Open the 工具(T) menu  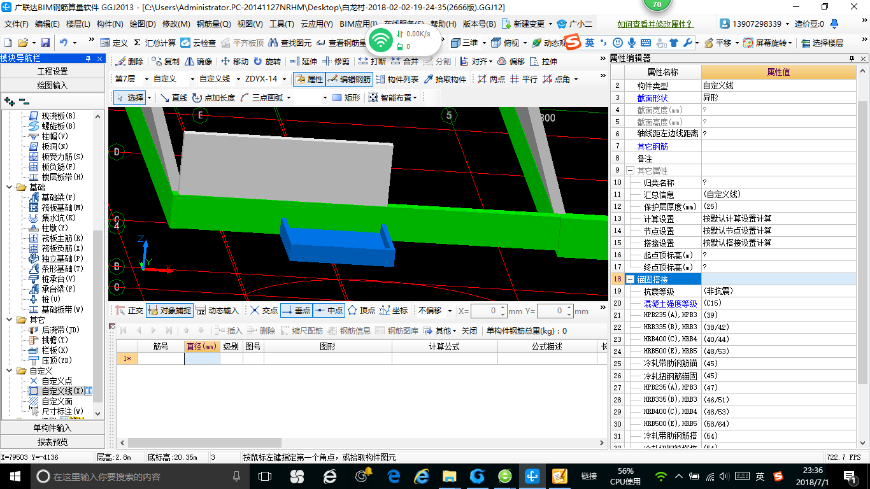(282, 24)
